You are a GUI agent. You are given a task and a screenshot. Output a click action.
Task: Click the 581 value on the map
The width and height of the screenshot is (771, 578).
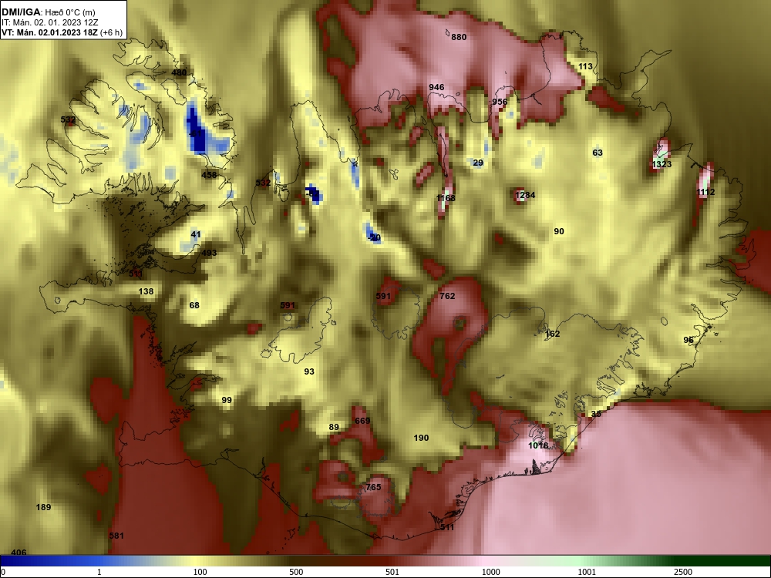point(116,536)
